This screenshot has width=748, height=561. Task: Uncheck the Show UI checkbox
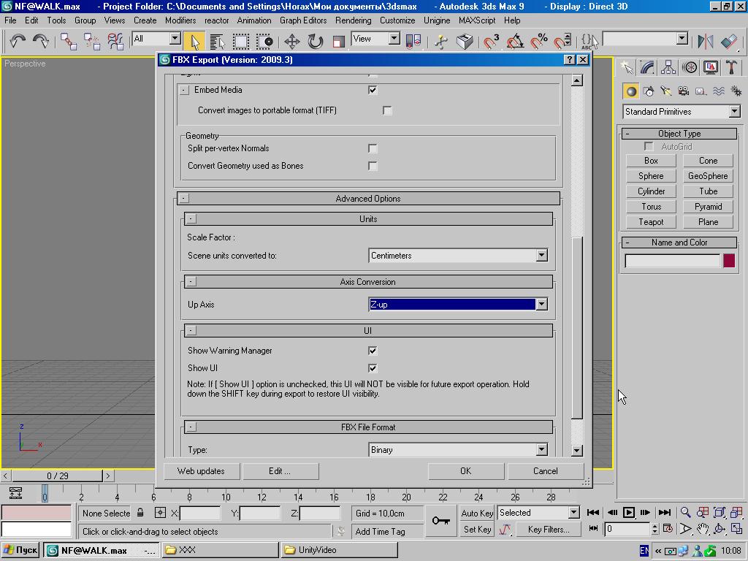(373, 368)
